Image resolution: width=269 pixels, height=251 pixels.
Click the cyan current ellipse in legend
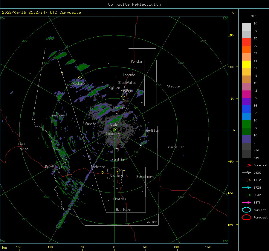[246, 210]
